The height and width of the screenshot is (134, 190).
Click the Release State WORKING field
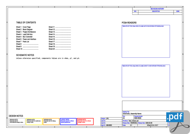coord(130,123)
